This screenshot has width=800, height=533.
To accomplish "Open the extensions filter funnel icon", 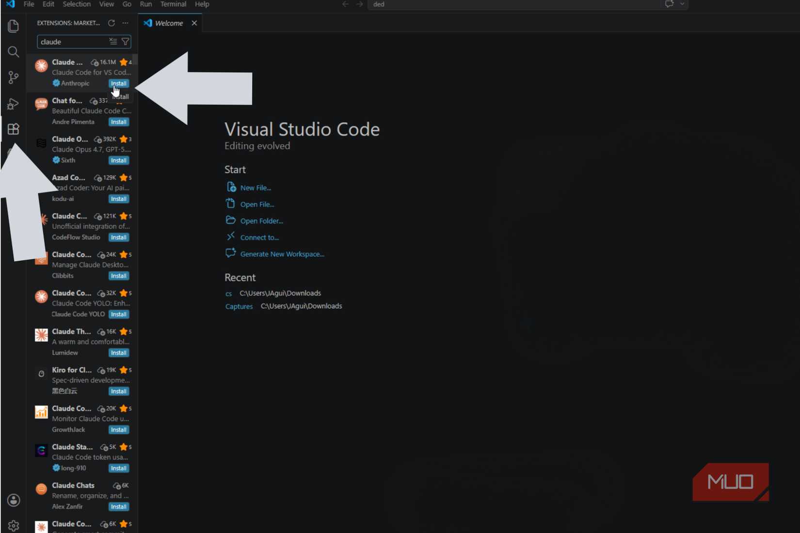I will pyautogui.click(x=125, y=42).
